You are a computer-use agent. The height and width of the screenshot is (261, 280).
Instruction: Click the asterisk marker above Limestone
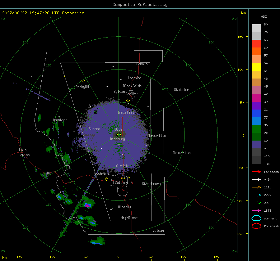coord(59,117)
